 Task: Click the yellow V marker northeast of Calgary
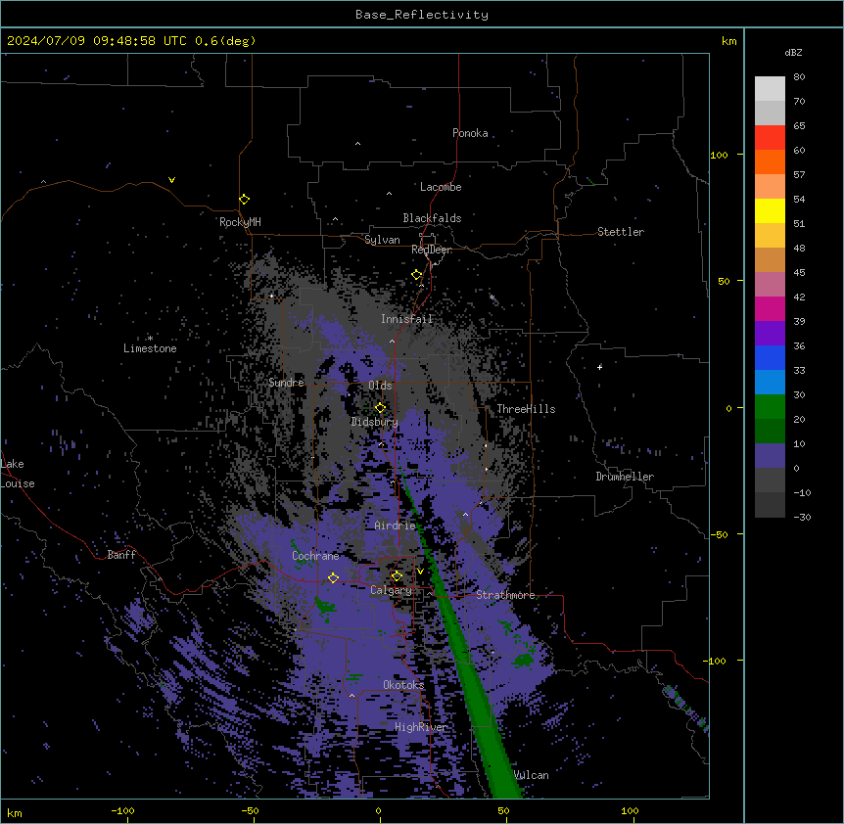pyautogui.click(x=420, y=572)
